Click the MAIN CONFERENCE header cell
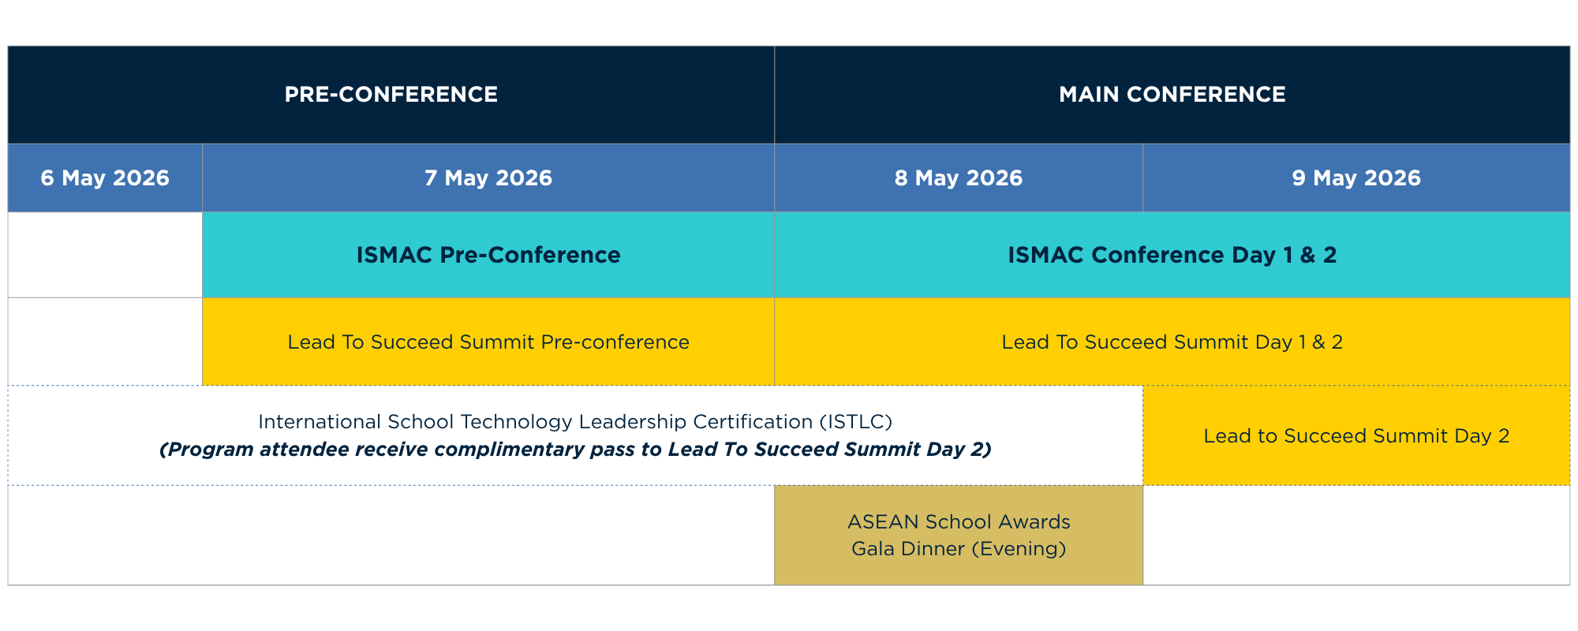This screenshot has height=631, width=1578. (x=1172, y=95)
